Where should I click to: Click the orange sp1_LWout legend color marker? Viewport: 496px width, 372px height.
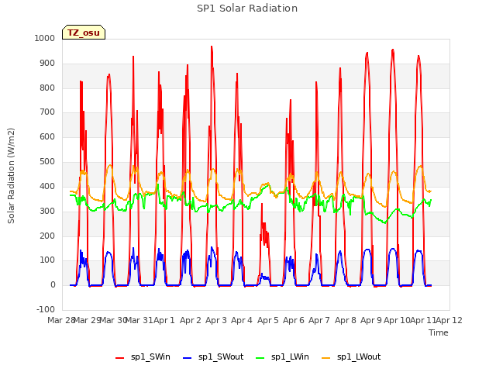pyautogui.click(x=325, y=358)
